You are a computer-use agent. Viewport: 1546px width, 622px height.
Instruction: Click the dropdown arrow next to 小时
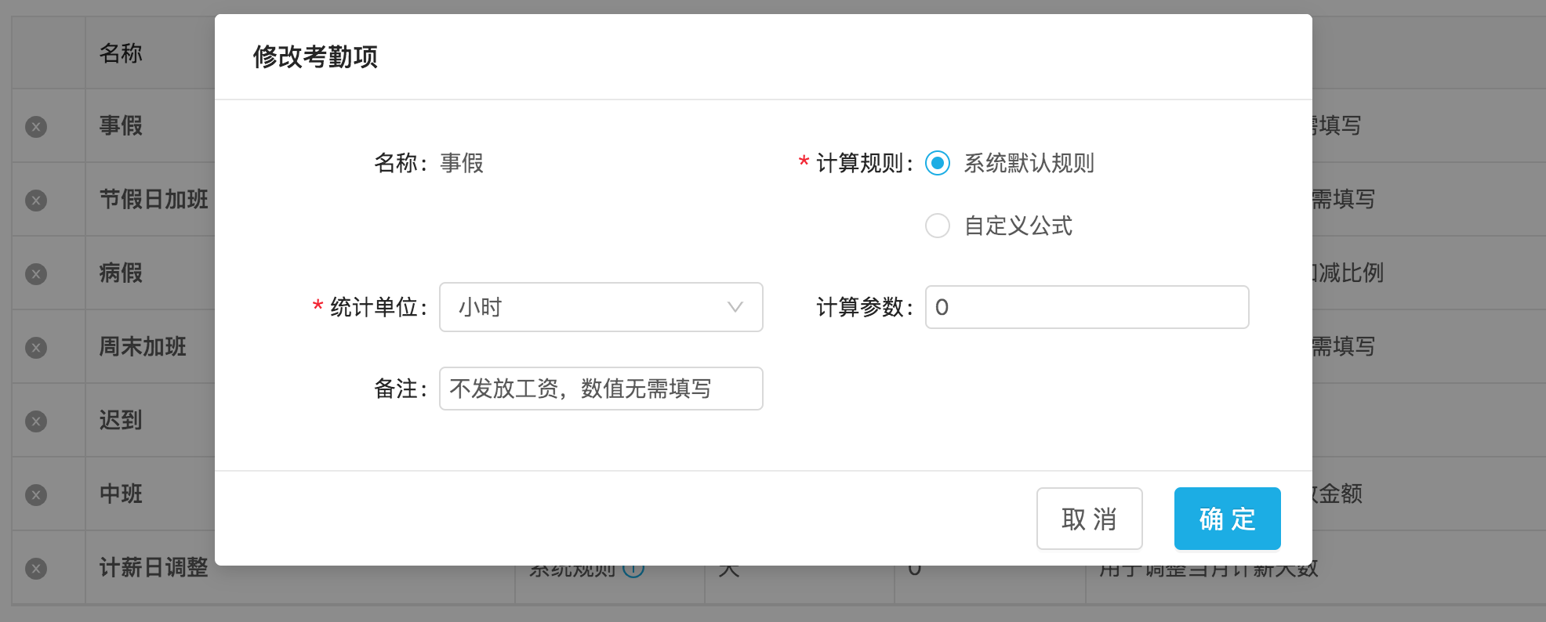(x=735, y=307)
